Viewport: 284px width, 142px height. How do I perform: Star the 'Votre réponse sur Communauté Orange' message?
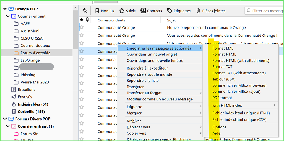point(82,43)
